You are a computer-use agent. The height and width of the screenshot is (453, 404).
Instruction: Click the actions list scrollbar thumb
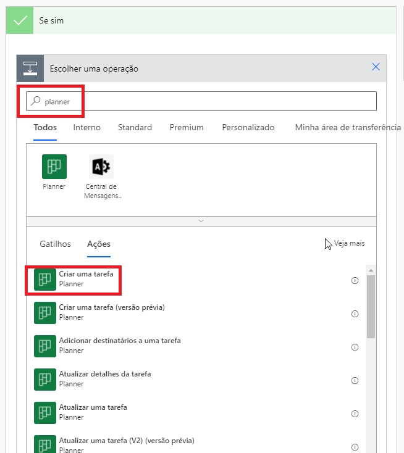point(371,307)
